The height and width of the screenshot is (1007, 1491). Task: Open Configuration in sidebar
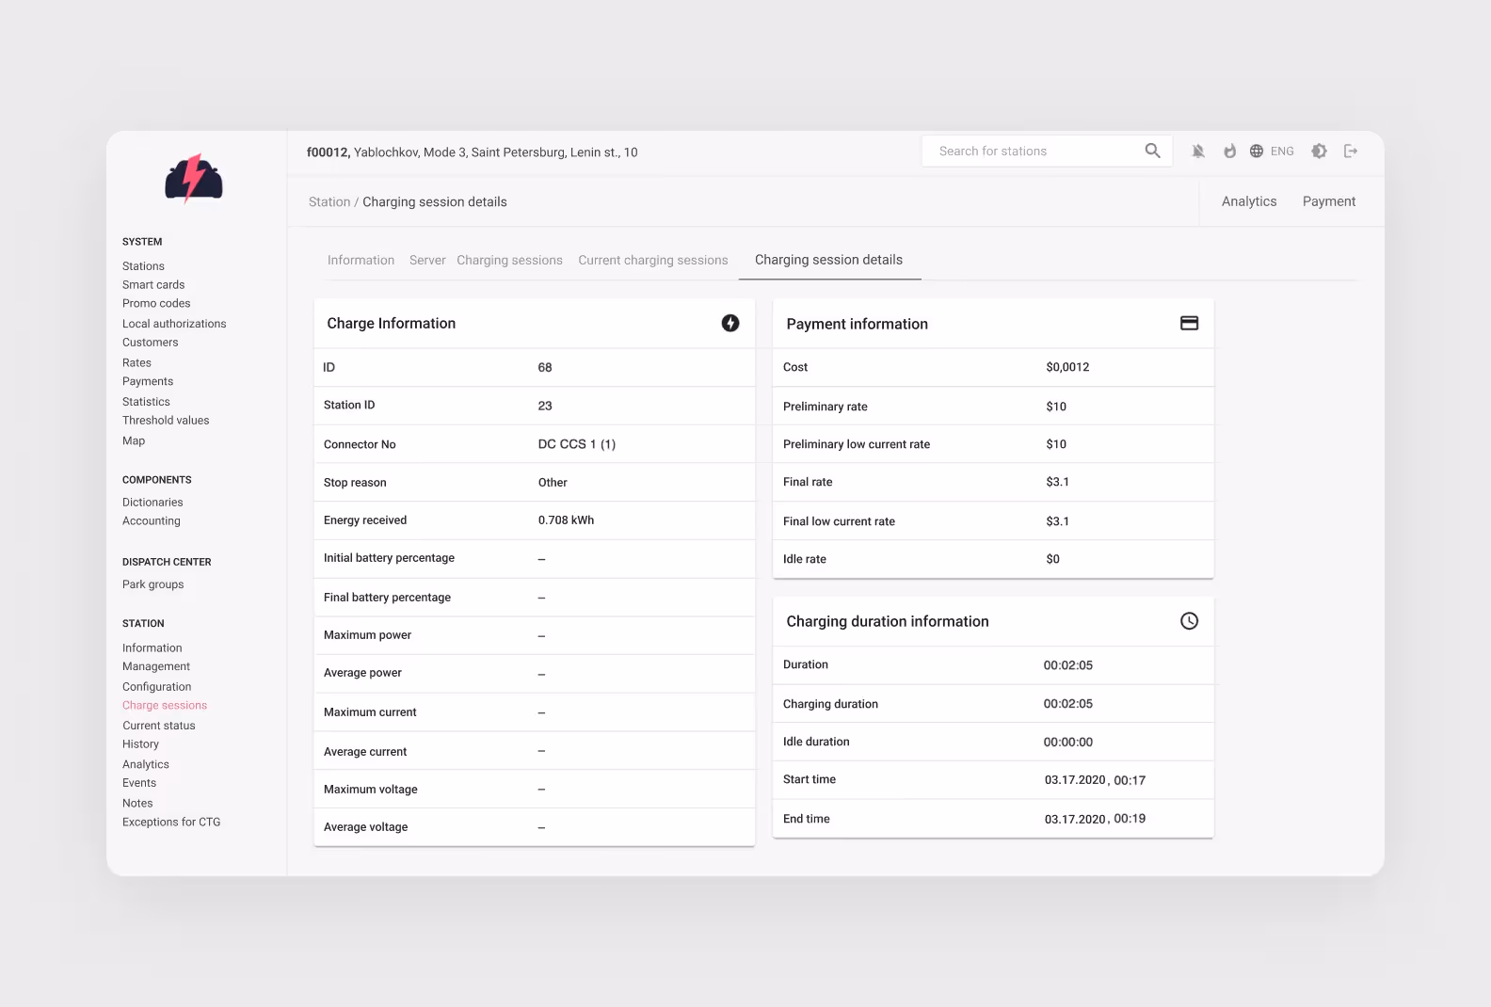[x=157, y=687]
